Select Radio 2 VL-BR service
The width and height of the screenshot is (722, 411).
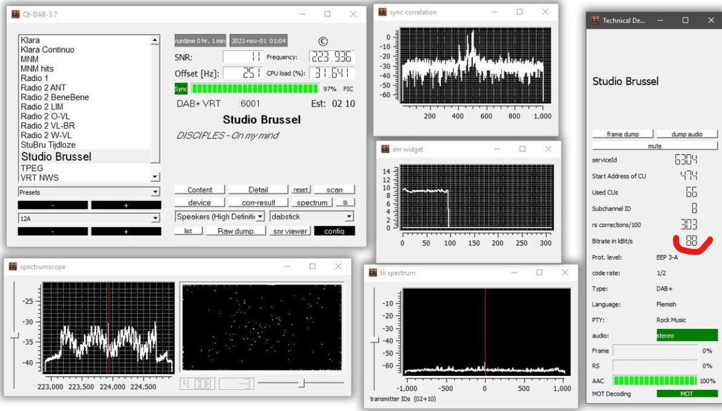point(47,126)
